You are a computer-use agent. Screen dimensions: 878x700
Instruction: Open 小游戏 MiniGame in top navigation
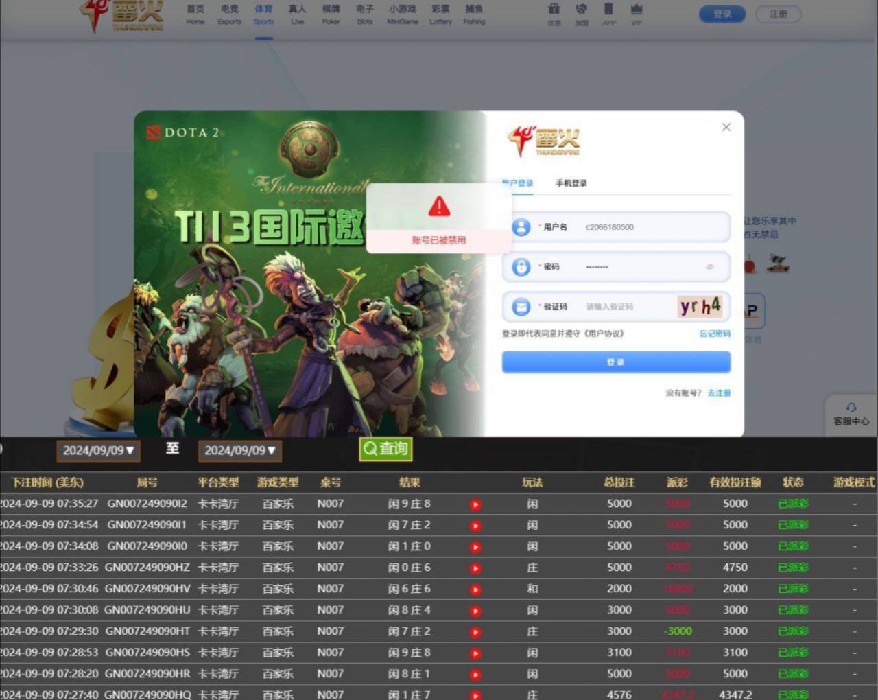click(403, 14)
